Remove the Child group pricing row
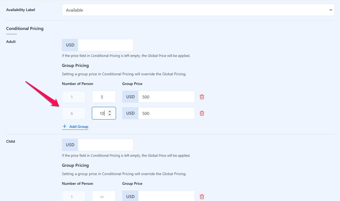 pos(202,196)
